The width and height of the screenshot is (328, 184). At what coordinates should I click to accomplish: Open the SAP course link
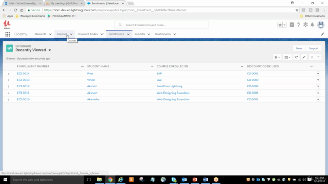pos(159,74)
